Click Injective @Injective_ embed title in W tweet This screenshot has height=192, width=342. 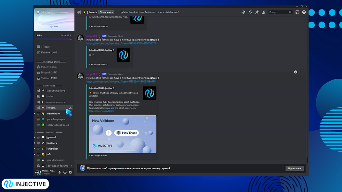(102, 50)
